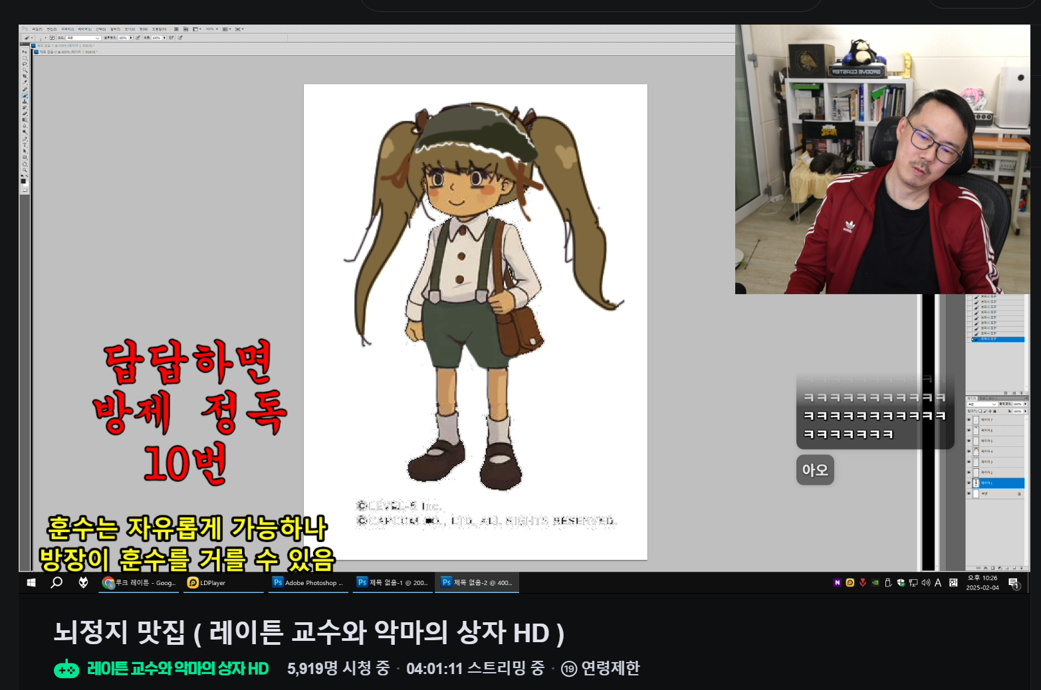Hide 레이어 3 with its eye icon

click(969, 462)
